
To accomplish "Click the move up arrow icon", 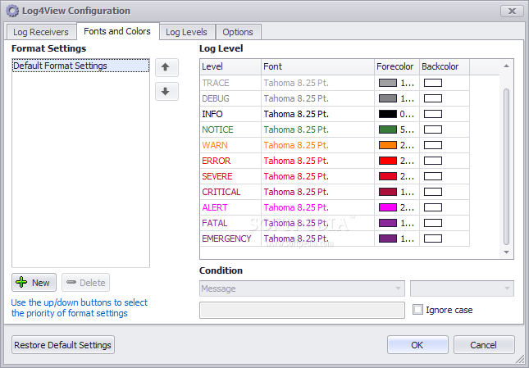I will pyautogui.click(x=166, y=67).
